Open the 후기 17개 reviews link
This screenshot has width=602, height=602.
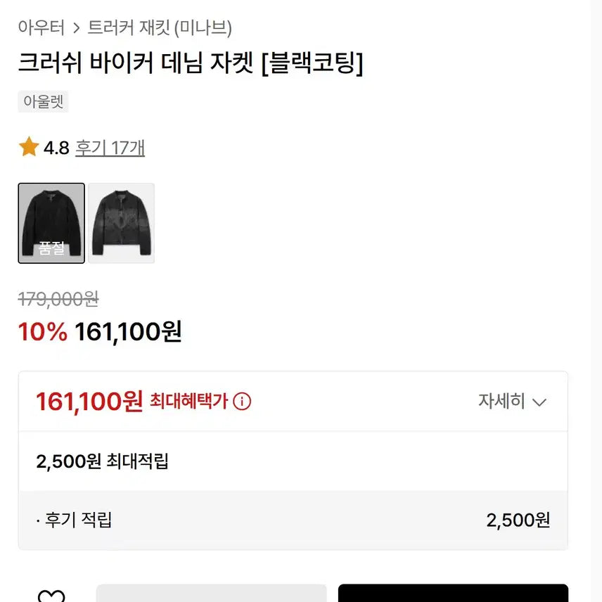point(110,148)
